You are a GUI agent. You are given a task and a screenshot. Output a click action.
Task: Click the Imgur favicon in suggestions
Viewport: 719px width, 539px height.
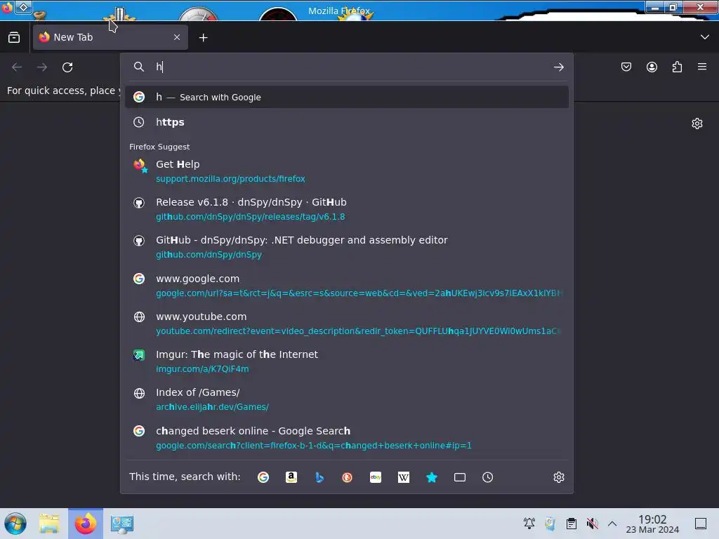tap(139, 355)
